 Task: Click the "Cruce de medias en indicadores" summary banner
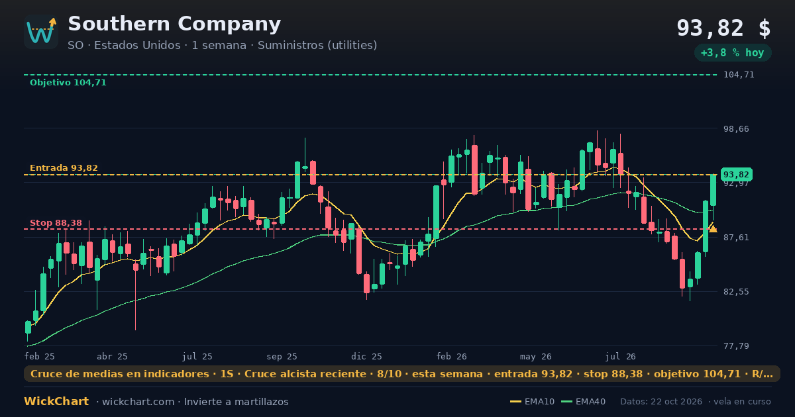402,374
